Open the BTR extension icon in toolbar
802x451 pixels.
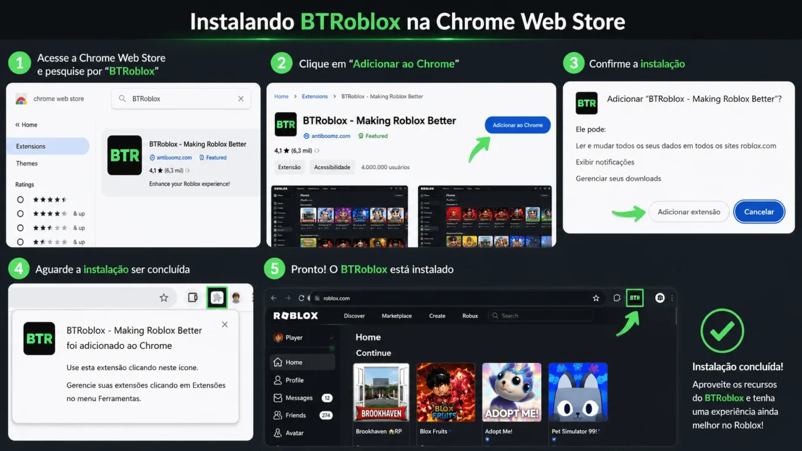pos(635,298)
